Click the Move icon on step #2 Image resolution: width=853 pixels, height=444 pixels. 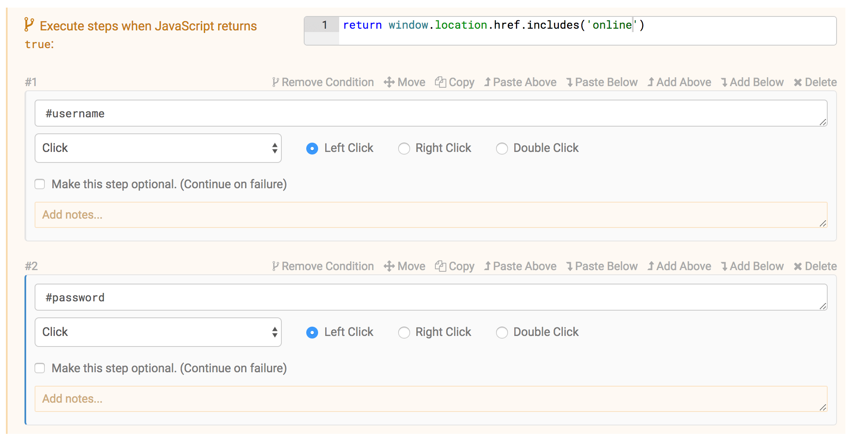pyautogui.click(x=389, y=266)
